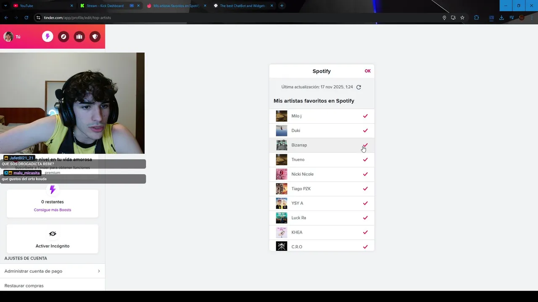
Task: Click the Duki album thumbnail
Action: [x=282, y=130]
